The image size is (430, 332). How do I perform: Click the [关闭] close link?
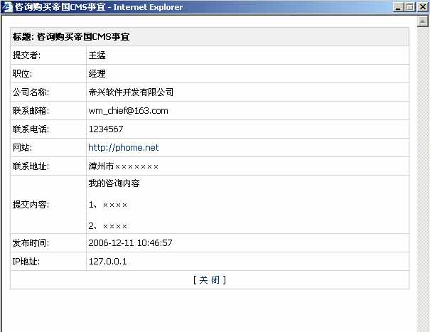coord(210,280)
